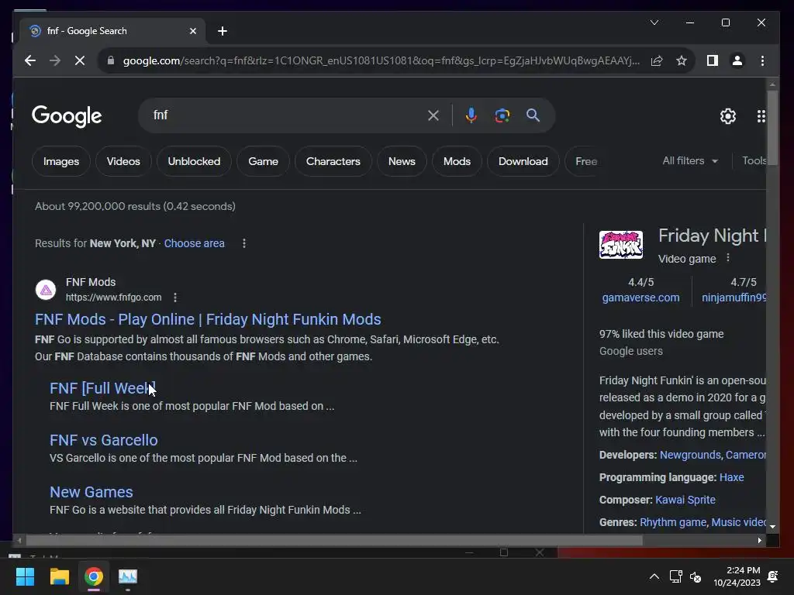
Task: Open gamaverse.com rating link
Action: click(640, 297)
